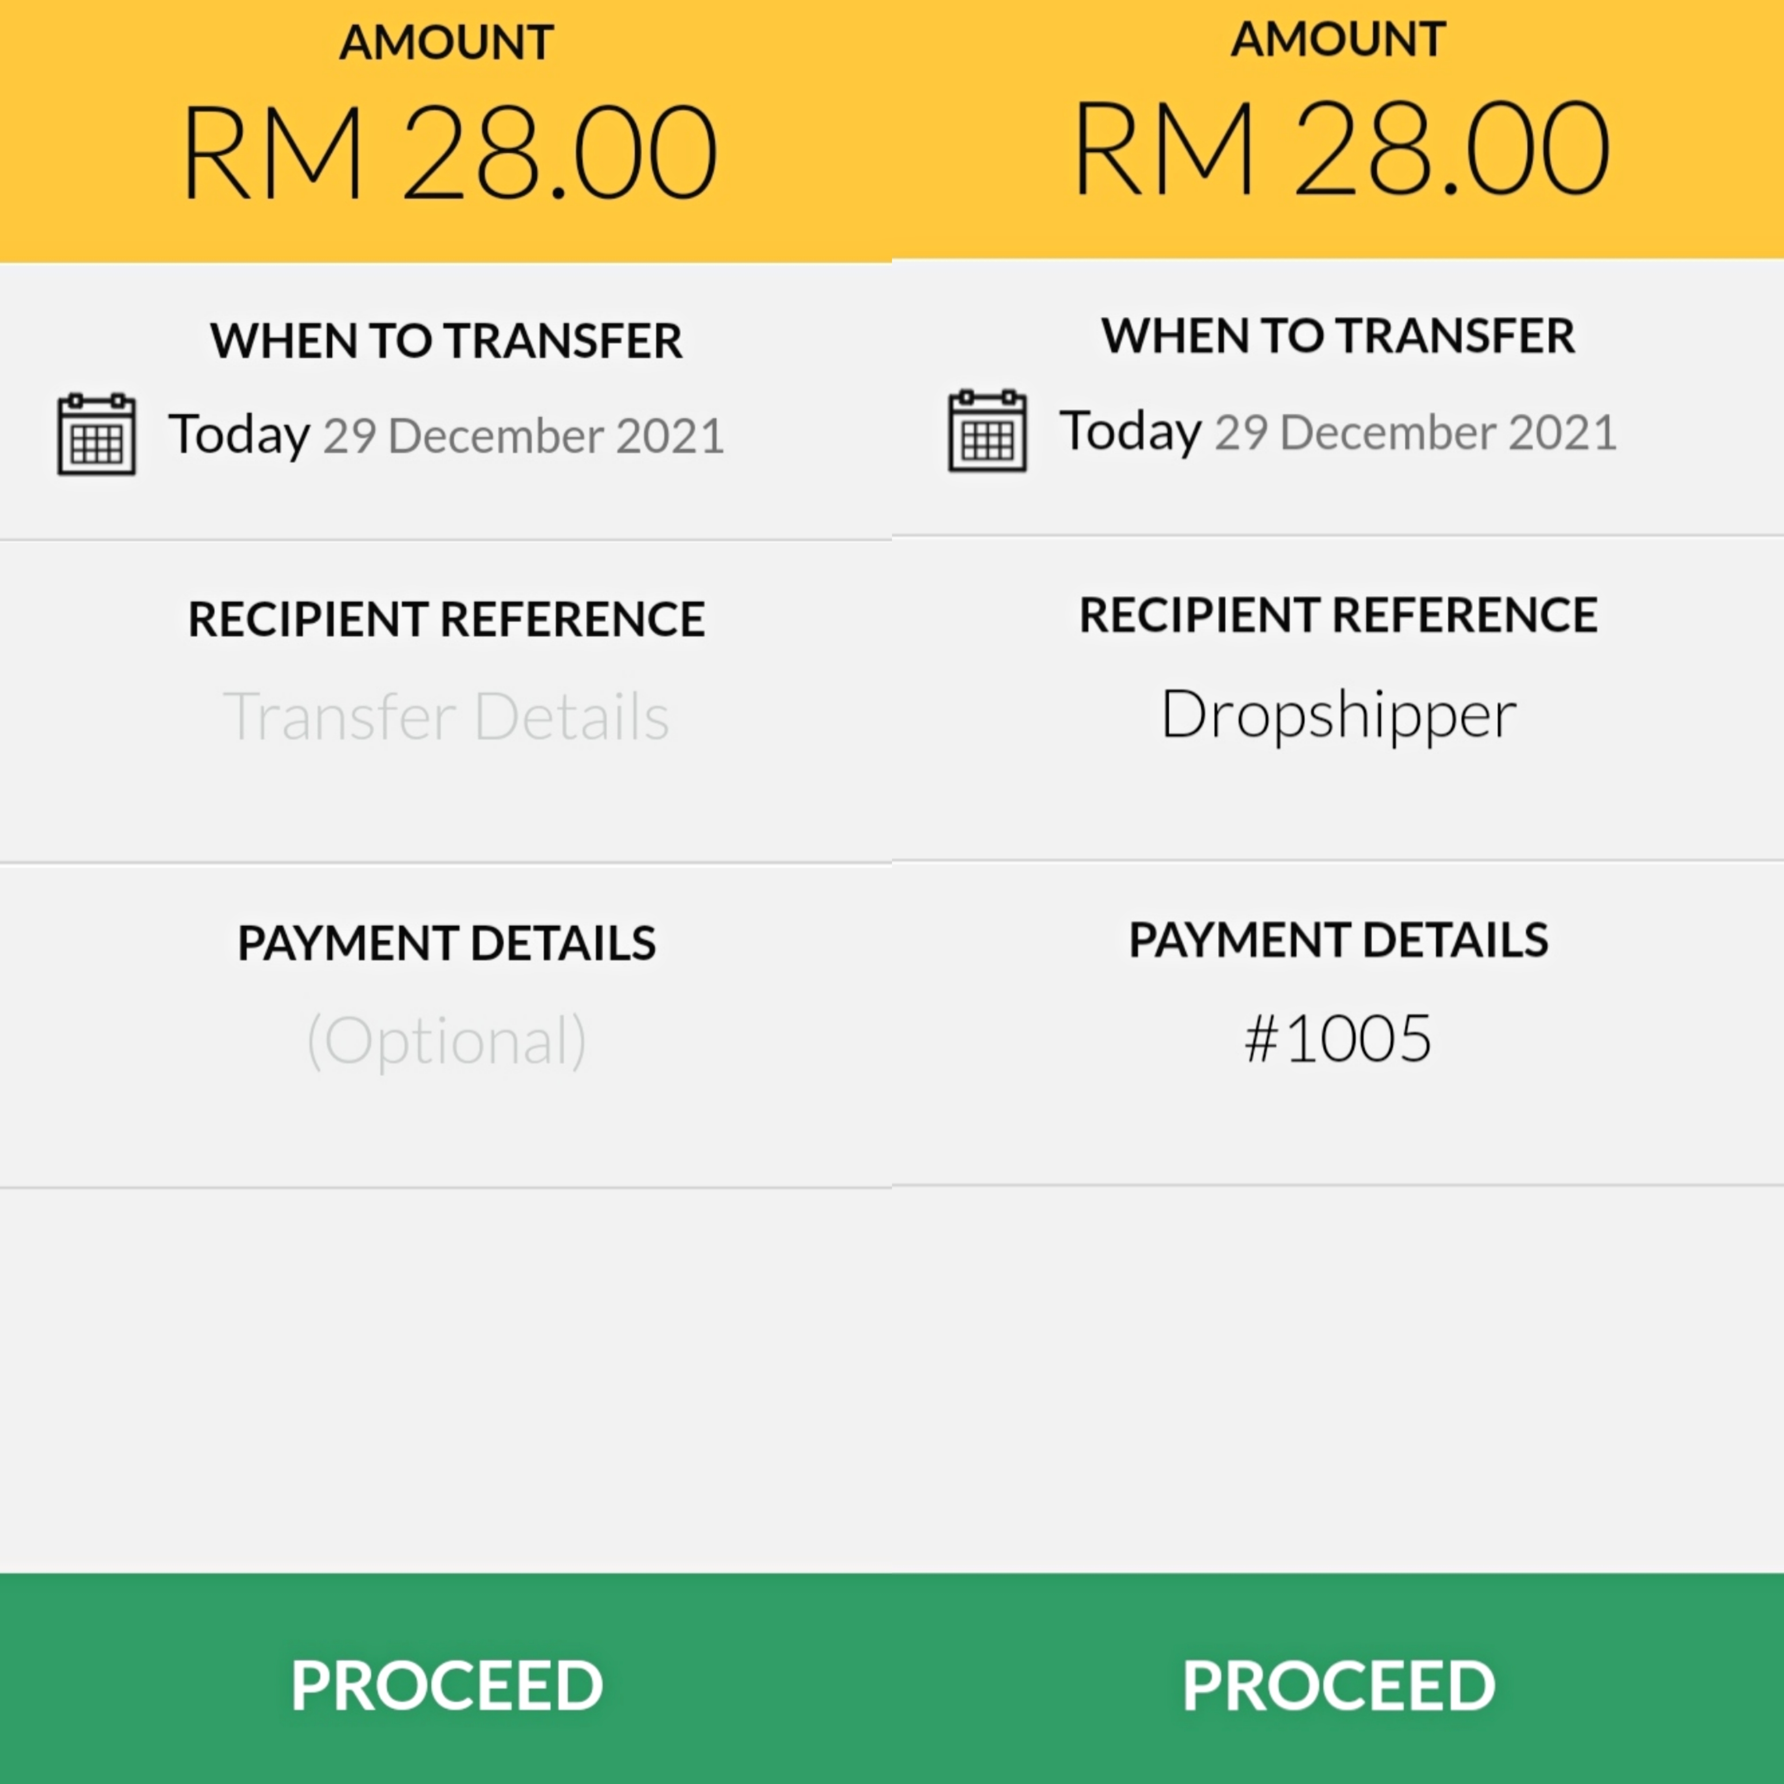Click RECIPIENT REFERENCE label above Transfer Details placeholder

(x=446, y=619)
